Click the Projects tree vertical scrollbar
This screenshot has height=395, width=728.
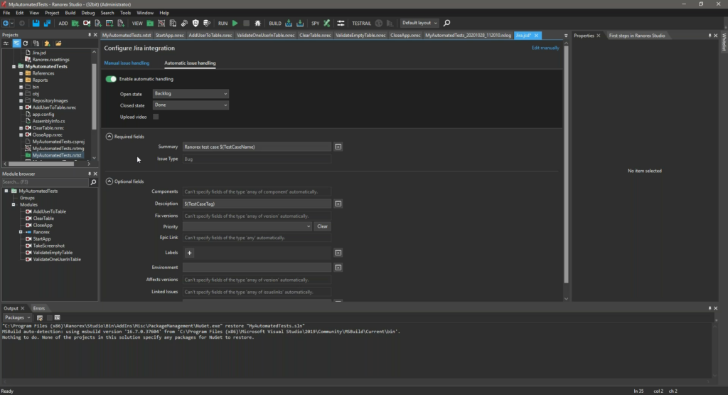pos(95,96)
